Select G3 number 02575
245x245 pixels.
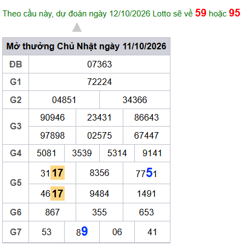(x=99, y=135)
